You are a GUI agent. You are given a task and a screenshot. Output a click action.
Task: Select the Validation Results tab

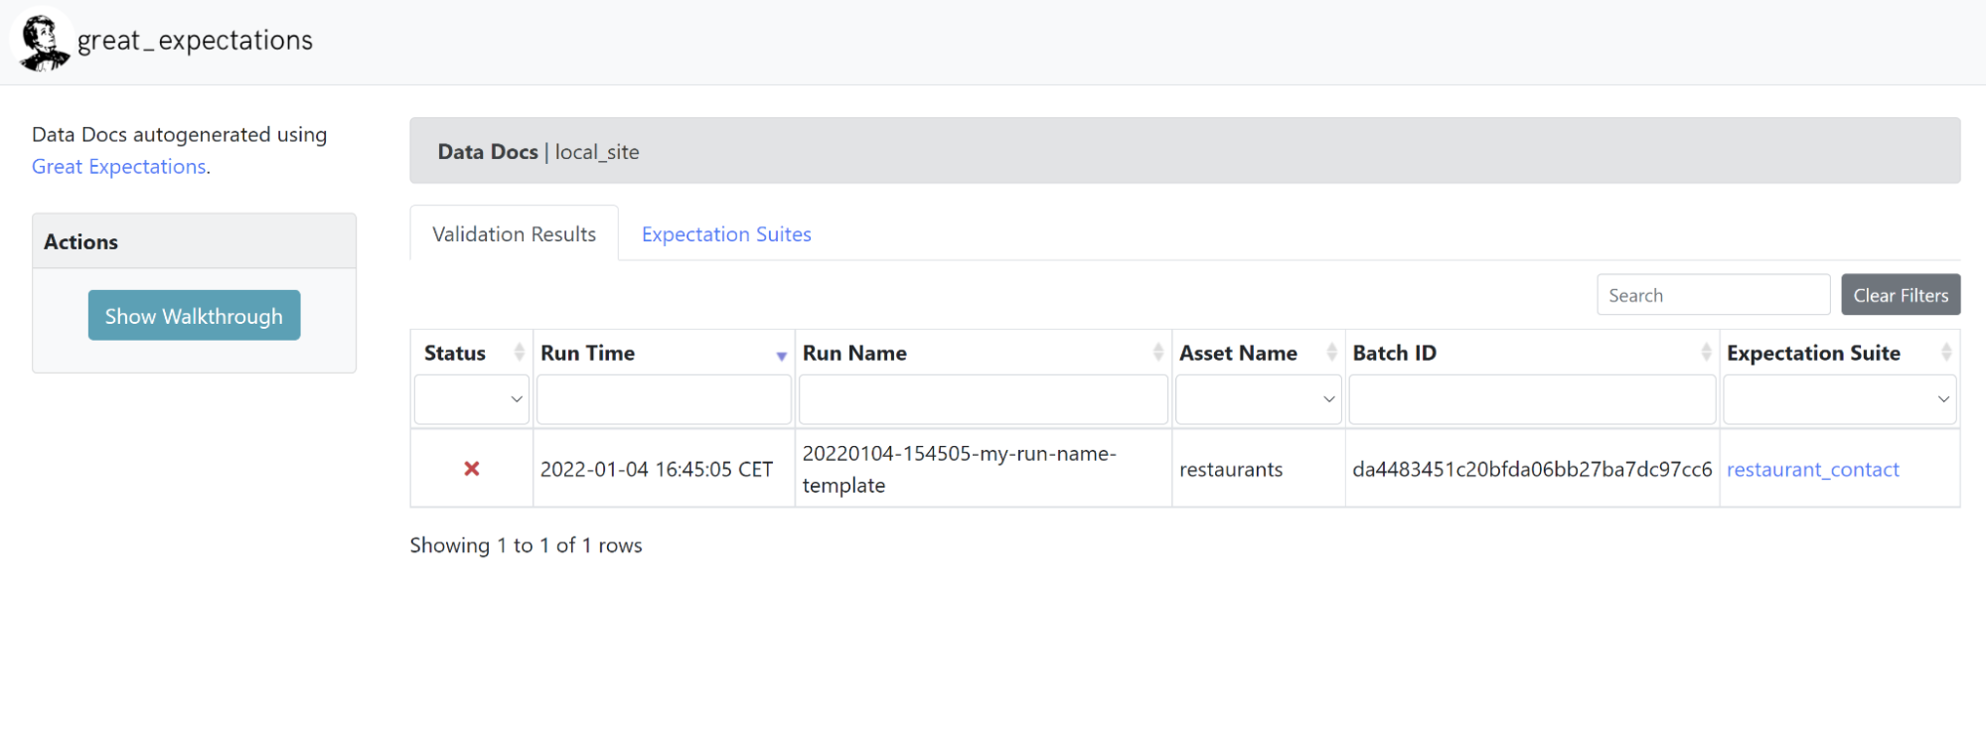[514, 234]
